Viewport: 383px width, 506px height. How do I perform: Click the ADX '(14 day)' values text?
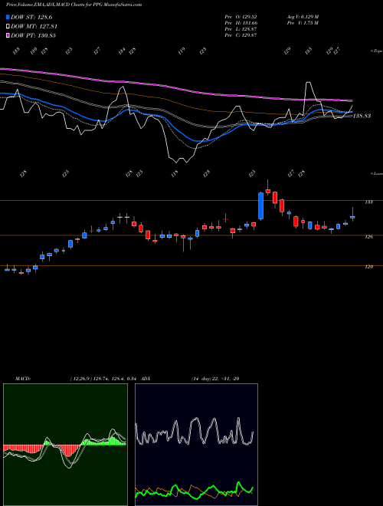[215, 379]
